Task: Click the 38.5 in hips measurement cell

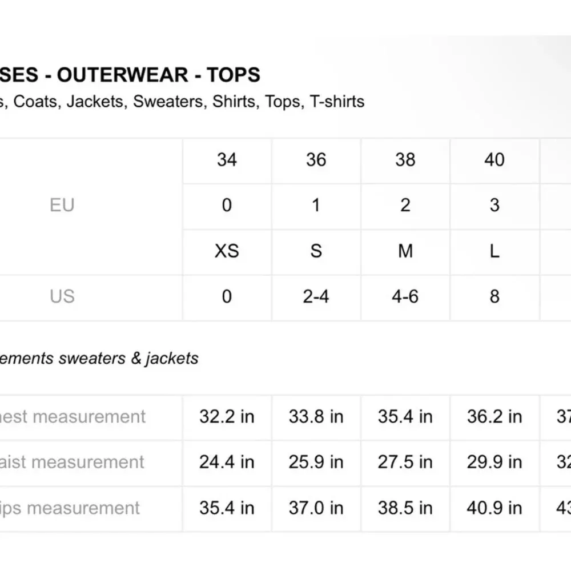Action: pyautogui.click(x=405, y=508)
